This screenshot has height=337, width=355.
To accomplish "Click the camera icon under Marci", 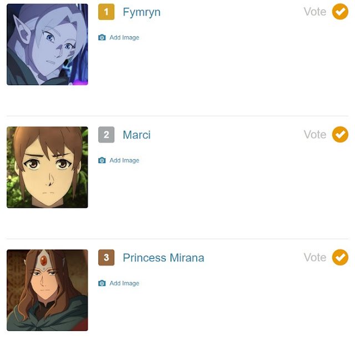I will click(x=102, y=161).
